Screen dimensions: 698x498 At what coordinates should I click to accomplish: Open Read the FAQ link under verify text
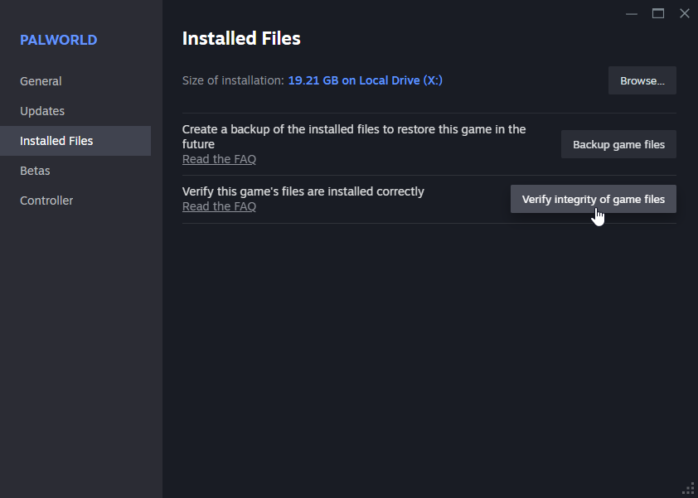[219, 206]
